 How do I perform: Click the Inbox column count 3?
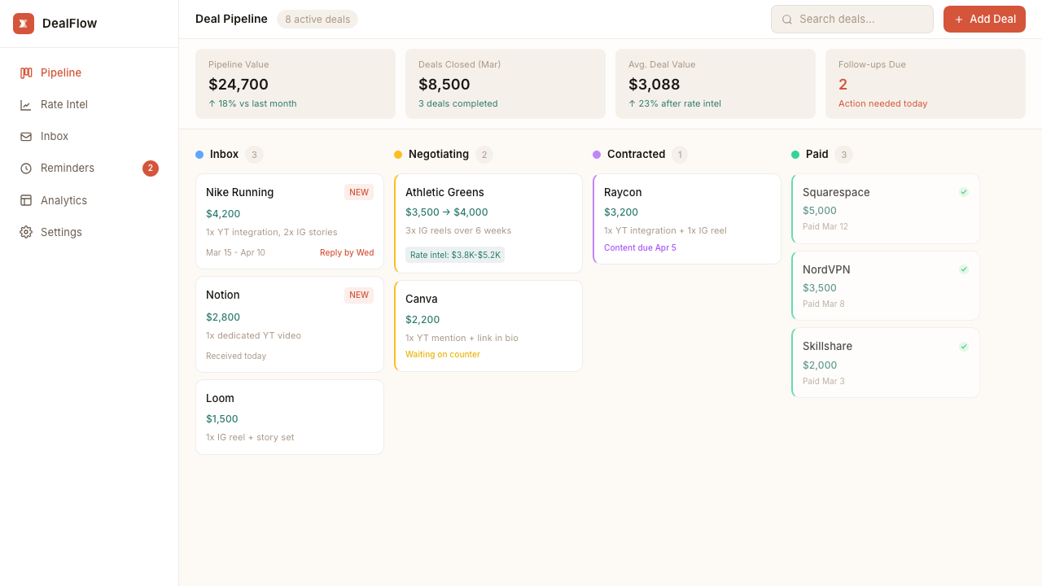click(254, 155)
